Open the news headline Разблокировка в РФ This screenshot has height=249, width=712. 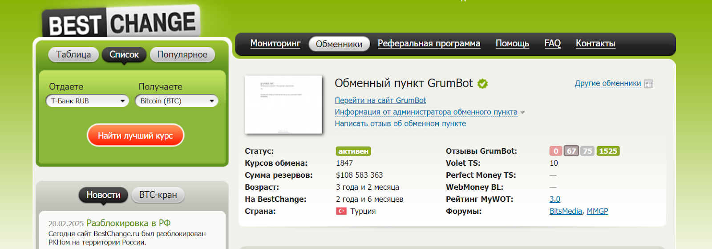pyautogui.click(x=129, y=223)
